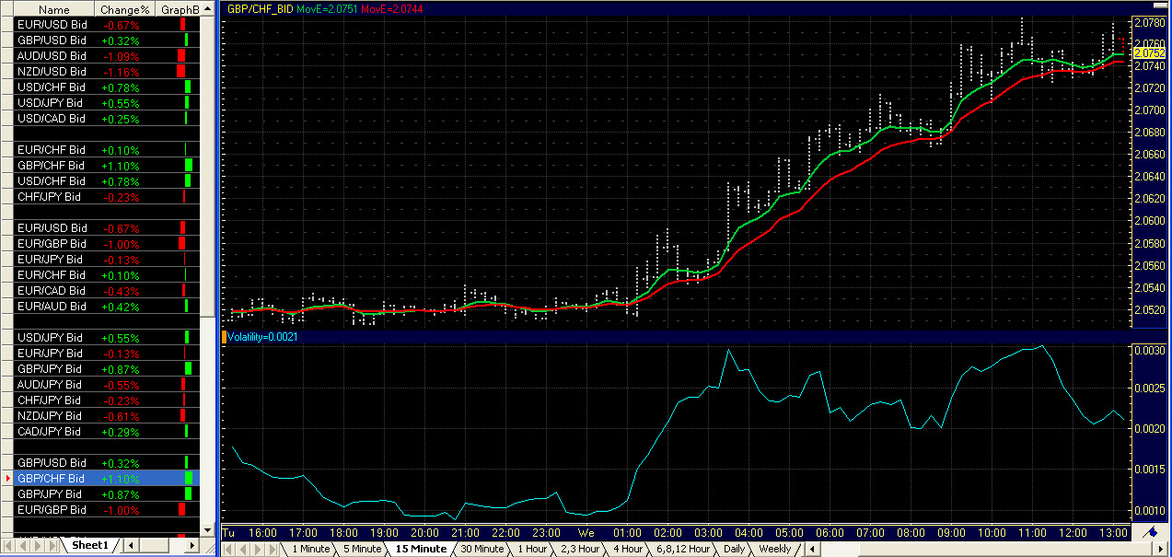Open the Daily timeframe tab
The height and width of the screenshot is (557, 1172).
734,550
